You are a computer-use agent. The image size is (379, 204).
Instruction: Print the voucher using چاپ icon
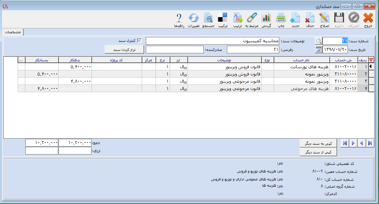click(280, 19)
